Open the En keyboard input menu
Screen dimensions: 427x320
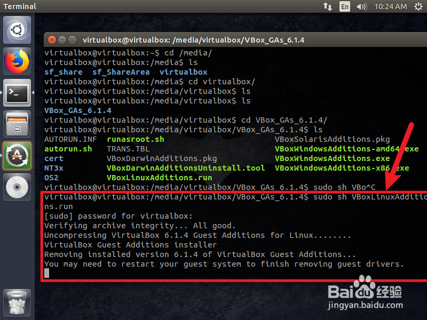tap(344, 6)
